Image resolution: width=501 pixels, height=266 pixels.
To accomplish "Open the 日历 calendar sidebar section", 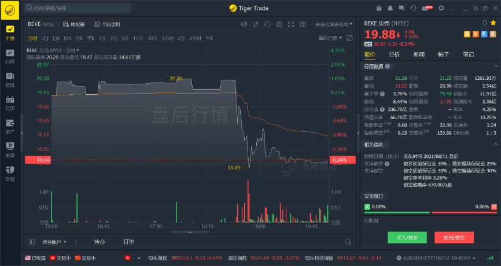I will point(10,104).
